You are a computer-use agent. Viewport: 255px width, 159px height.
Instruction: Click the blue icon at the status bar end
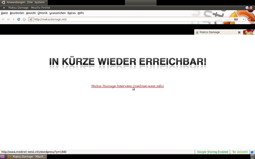tap(252, 152)
